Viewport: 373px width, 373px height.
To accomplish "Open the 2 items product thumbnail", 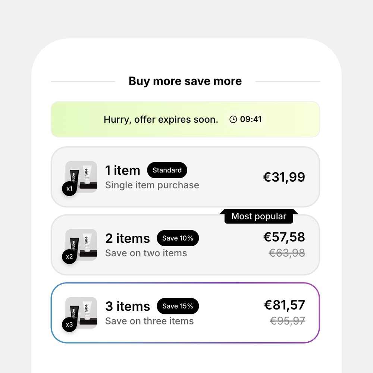I will 81,245.
